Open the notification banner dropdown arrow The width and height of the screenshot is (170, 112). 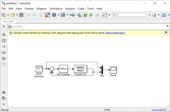click(x=166, y=32)
